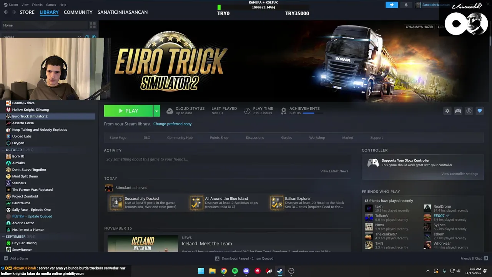The height and width of the screenshot is (277, 492).
Task: Open the Friends menu
Action: coord(37,5)
